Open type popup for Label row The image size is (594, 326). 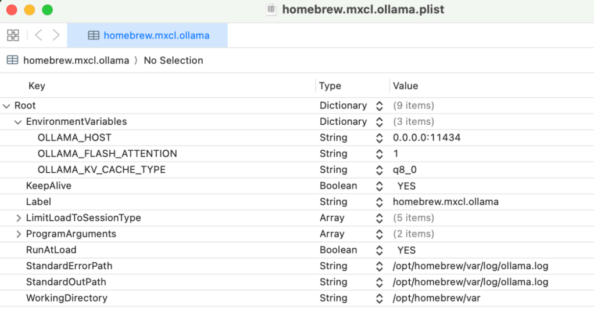pos(380,202)
